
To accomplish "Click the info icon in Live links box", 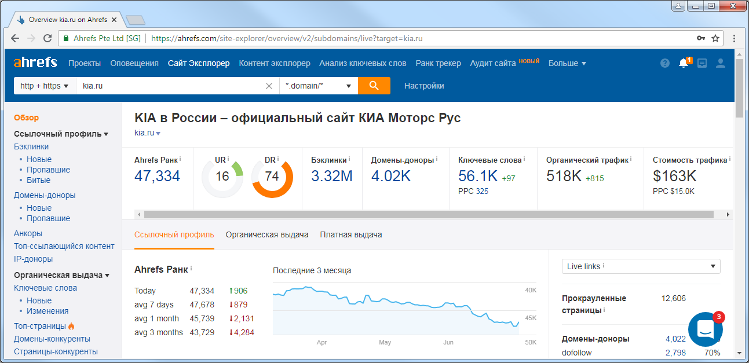I will tap(604, 266).
